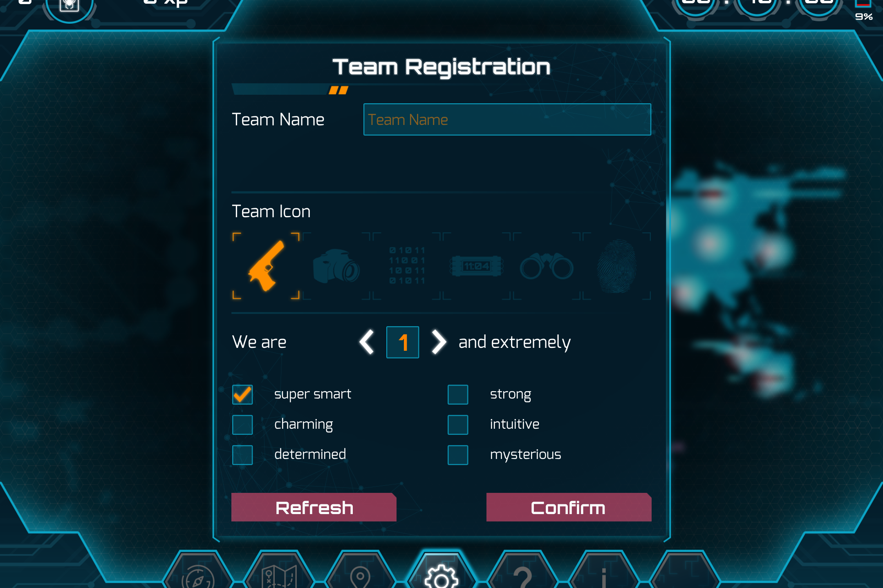Decrease team size with left chevron

coord(367,342)
